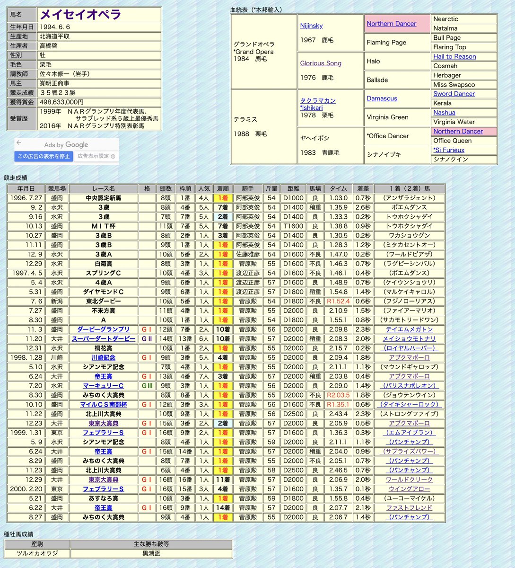Open the ワールドクリーク horse link
Image resolution: width=515 pixels, height=568 pixels.
click(409, 479)
